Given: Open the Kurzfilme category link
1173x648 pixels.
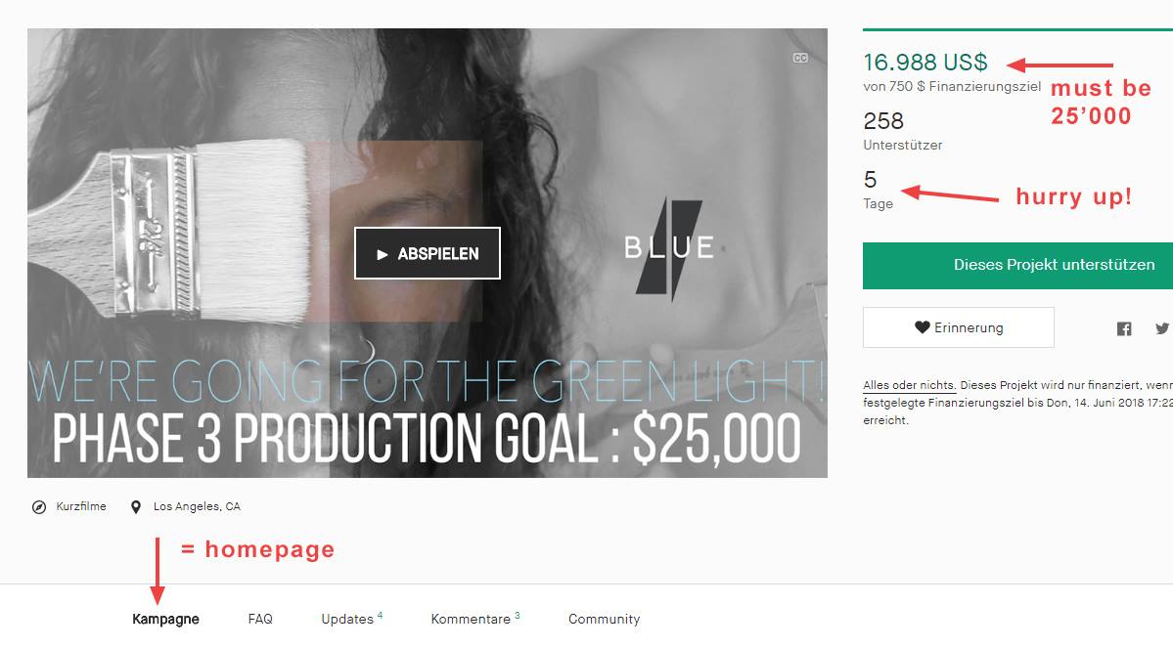Looking at the screenshot, I should [81, 506].
